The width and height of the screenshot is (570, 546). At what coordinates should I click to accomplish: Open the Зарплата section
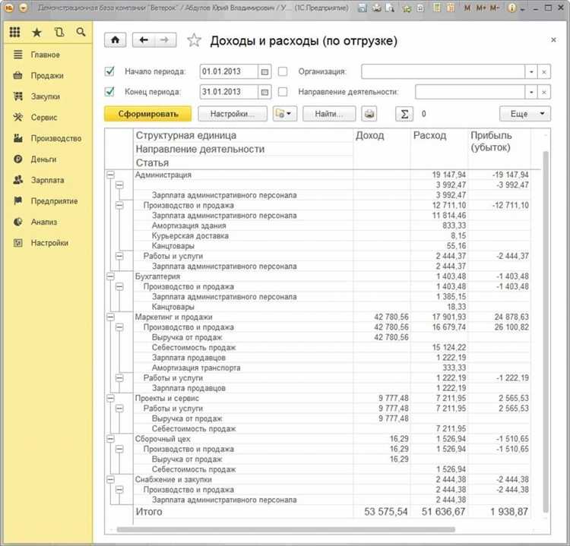pyautogui.click(x=48, y=180)
